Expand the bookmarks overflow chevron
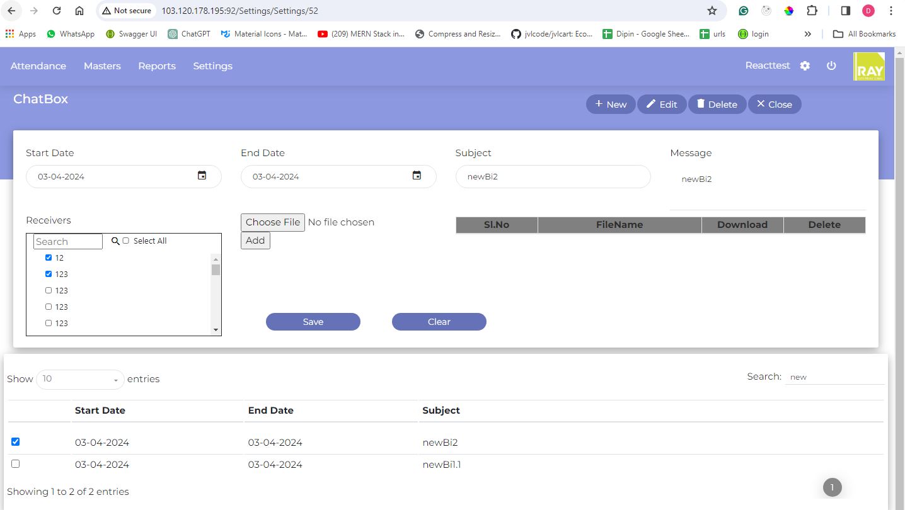Viewport: 905px width, 510px height. coord(808,34)
